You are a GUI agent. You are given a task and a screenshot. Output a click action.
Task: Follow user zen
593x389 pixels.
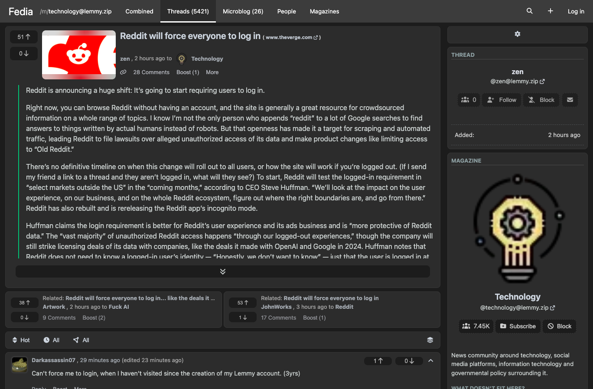pos(502,100)
